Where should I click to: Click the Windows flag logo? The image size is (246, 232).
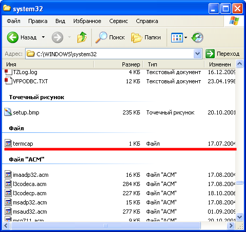click(x=234, y=21)
